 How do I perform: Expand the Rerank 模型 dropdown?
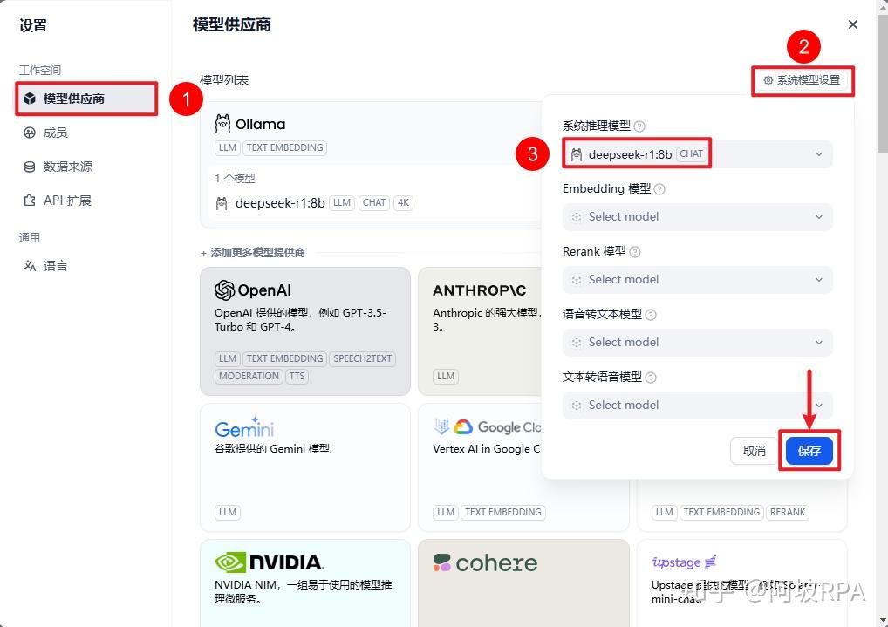[x=696, y=279]
